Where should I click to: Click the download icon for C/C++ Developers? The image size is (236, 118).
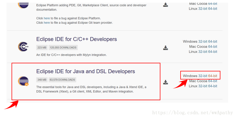[x=165, y=48]
